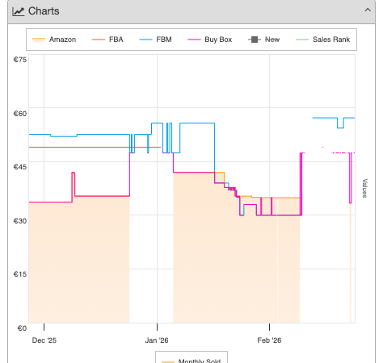Click the €60 y-axis label
The image size is (383, 363).
tap(20, 114)
